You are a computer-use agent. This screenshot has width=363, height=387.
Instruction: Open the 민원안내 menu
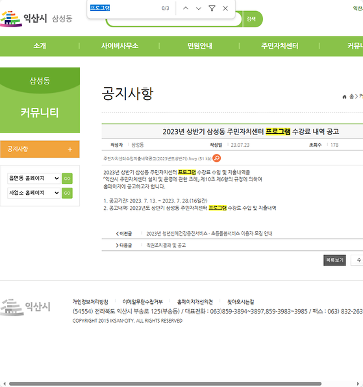[x=199, y=46]
